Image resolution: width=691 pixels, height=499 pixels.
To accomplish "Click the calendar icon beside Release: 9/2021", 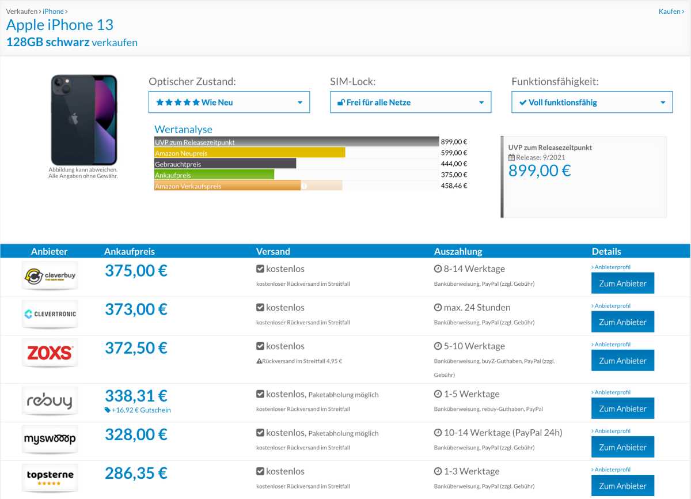I will click(511, 157).
